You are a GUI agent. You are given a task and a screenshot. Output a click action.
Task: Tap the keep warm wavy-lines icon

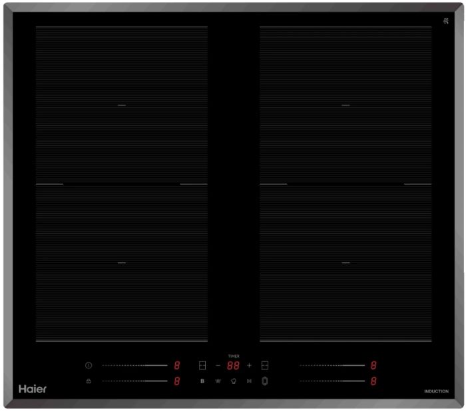[218, 382]
